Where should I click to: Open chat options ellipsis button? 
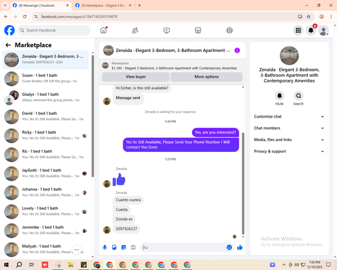tap(77, 250)
